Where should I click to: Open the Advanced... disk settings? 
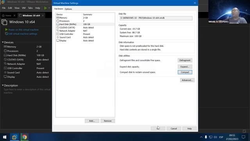[x=187, y=80]
